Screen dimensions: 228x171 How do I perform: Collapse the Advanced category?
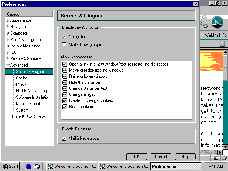click(8, 65)
